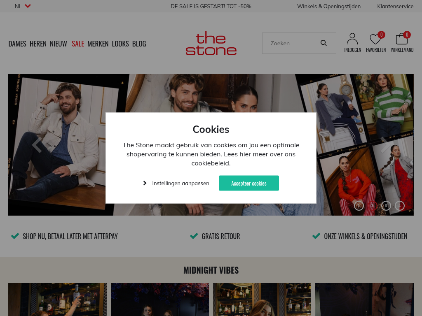Open the Winkelmand shopping bag icon
The image size is (422, 316).
401,39
